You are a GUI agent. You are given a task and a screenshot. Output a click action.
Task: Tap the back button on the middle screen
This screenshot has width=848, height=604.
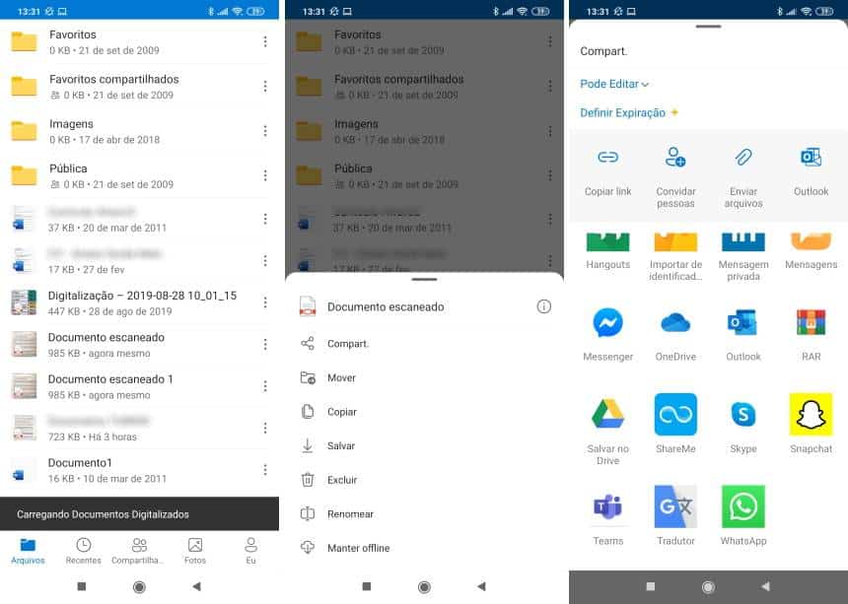[481, 586]
